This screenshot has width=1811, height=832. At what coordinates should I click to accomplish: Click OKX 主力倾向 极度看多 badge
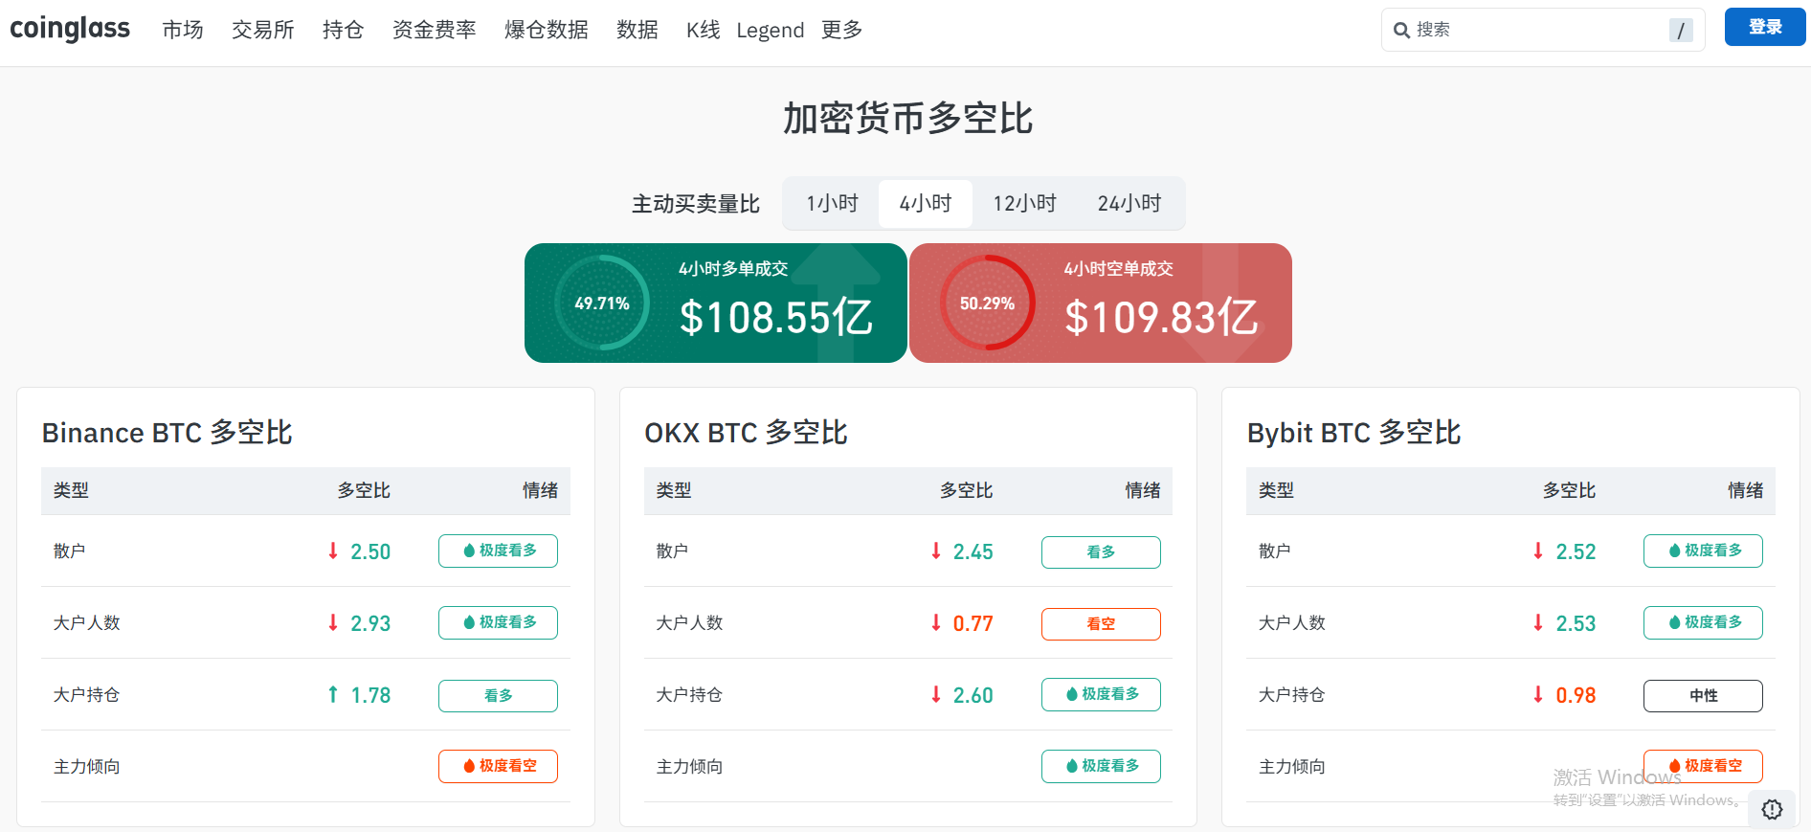1101,766
